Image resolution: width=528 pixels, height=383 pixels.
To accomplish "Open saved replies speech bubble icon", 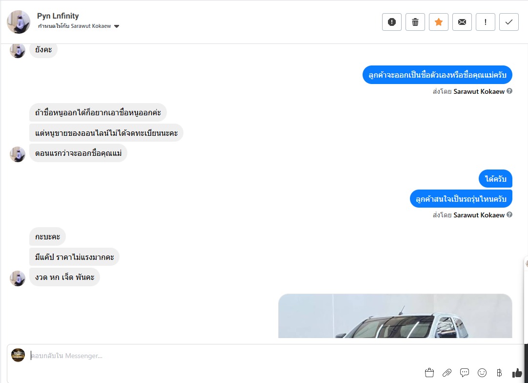I will click(465, 373).
